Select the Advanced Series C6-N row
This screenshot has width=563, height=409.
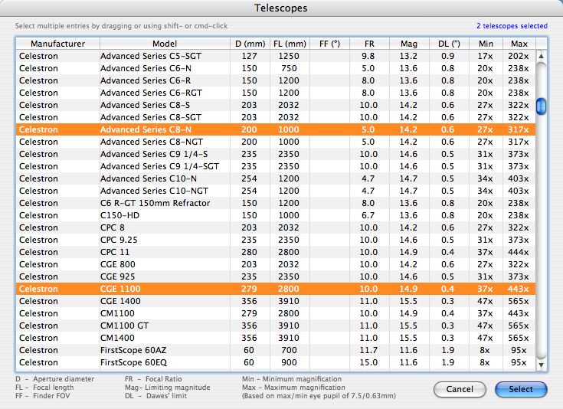coord(276,68)
